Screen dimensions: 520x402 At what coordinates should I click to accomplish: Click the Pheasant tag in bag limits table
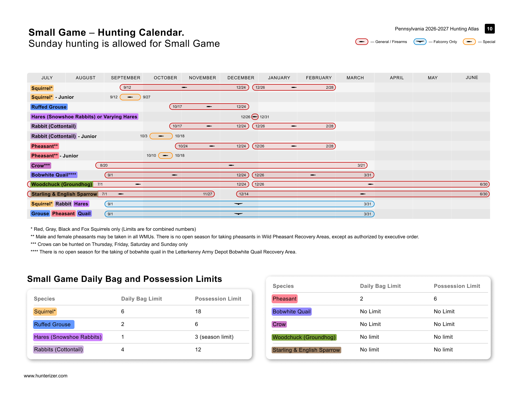point(284,299)
